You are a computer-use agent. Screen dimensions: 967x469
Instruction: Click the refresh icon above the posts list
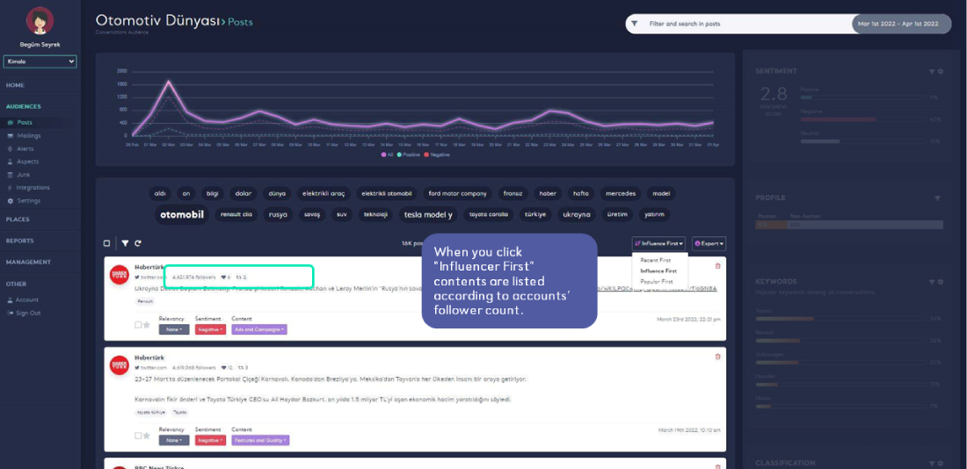(x=138, y=243)
